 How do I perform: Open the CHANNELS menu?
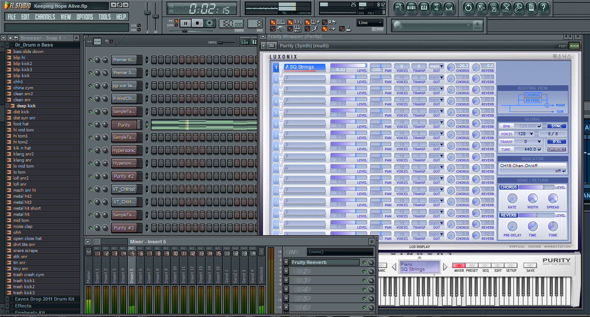pyautogui.click(x=45, y=17)
